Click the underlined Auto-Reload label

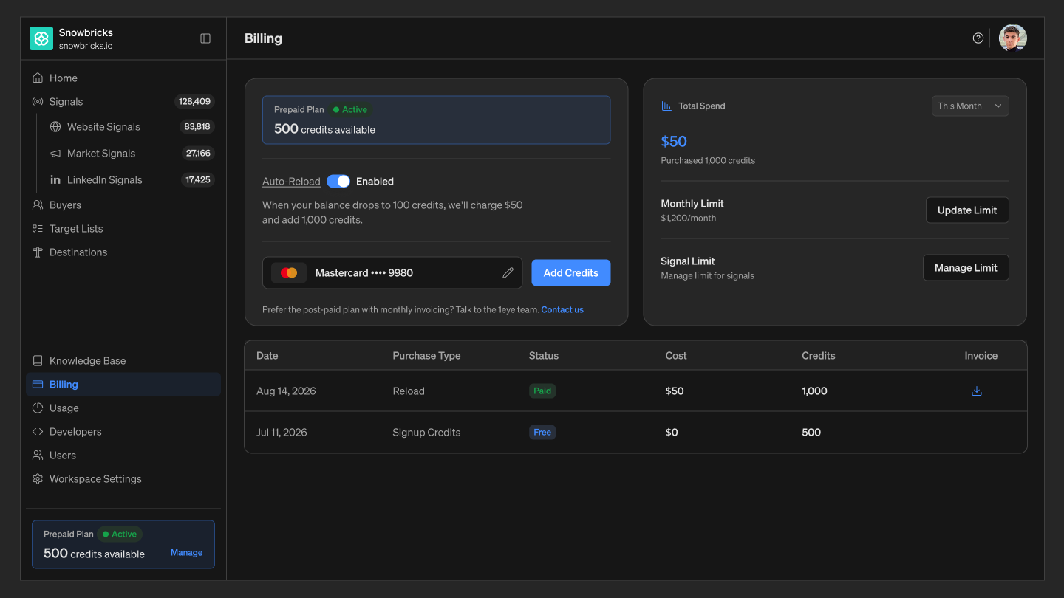(x=291, y=182)
